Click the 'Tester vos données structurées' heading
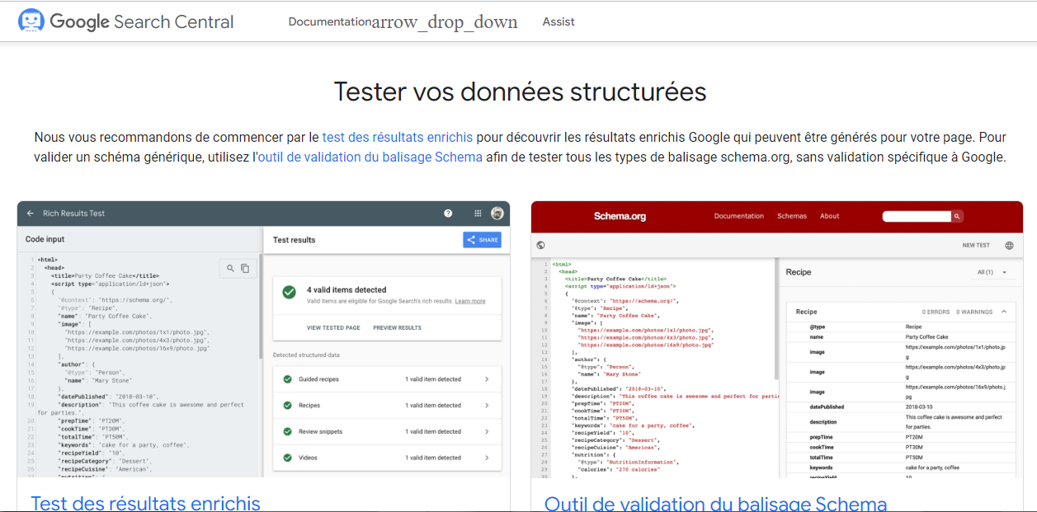Viewport: 1037px width, 512px height. [520, 92]
